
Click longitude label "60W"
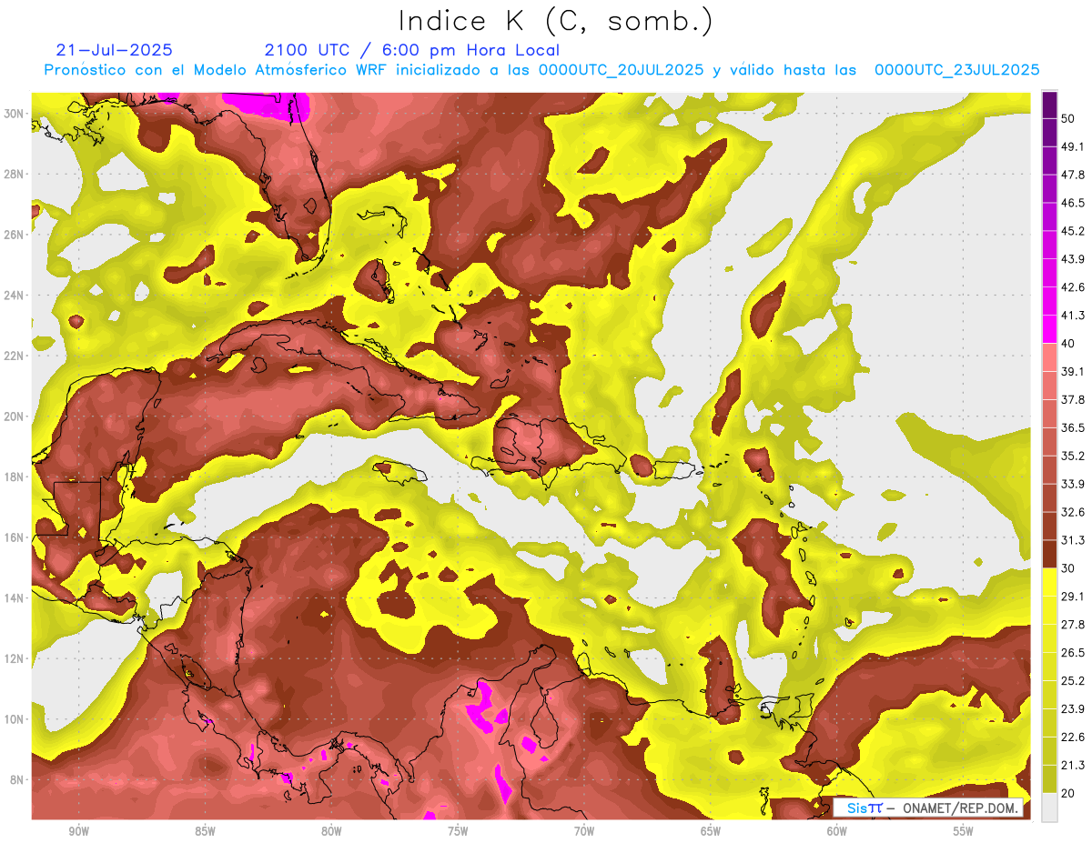pos(837,831)
